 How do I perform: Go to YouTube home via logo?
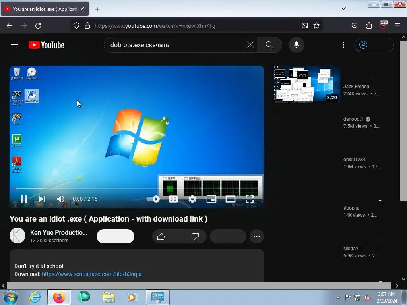tap(47, 45)
